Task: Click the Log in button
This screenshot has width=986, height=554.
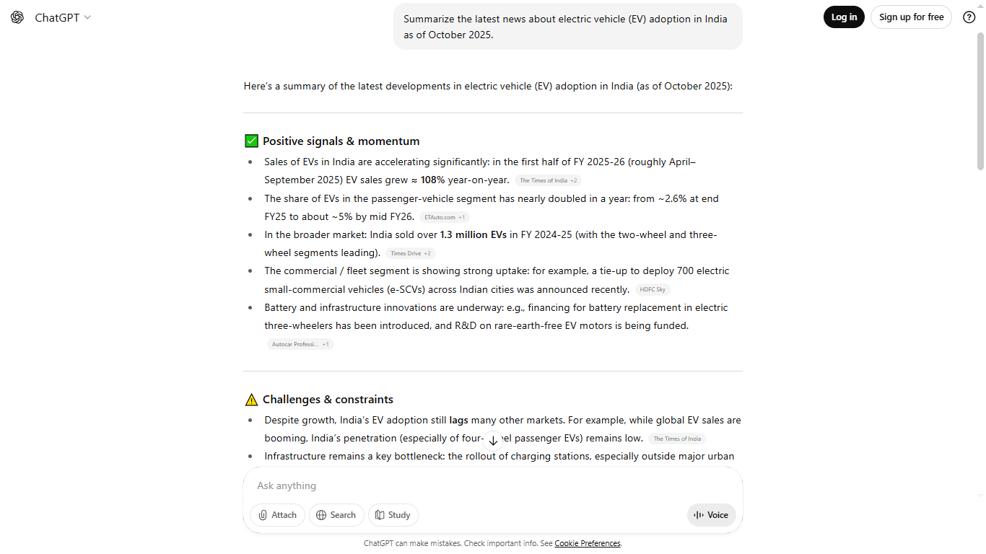Action: point(844,17)
